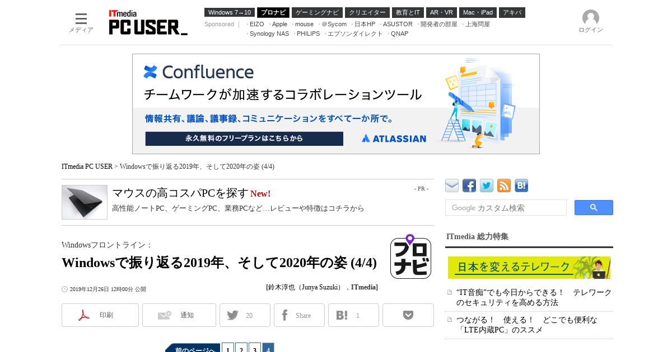Go to page 3 of the article
The width and height of the screenshot is (672, 352).
[255, 348]
